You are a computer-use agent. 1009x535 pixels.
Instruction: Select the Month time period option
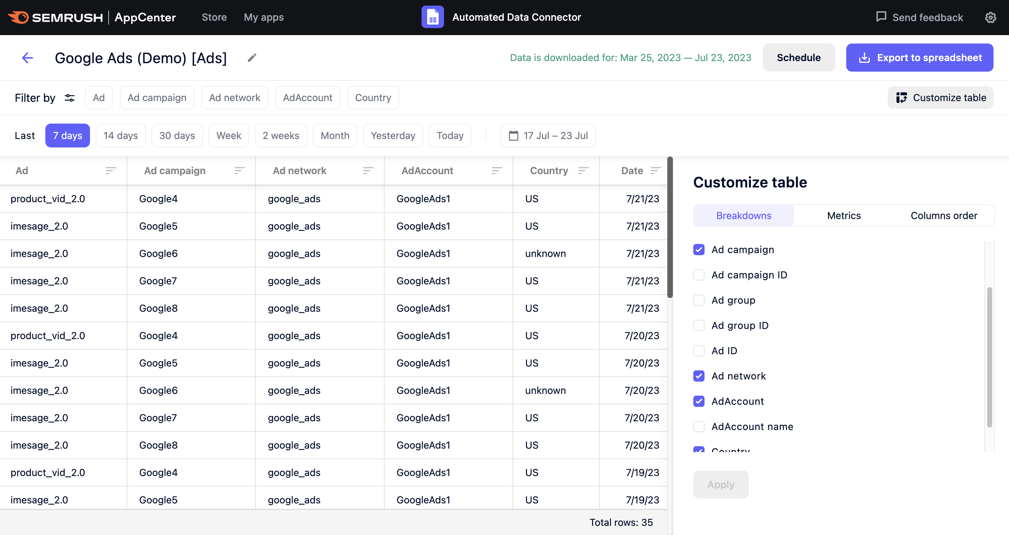click(335, 134)
